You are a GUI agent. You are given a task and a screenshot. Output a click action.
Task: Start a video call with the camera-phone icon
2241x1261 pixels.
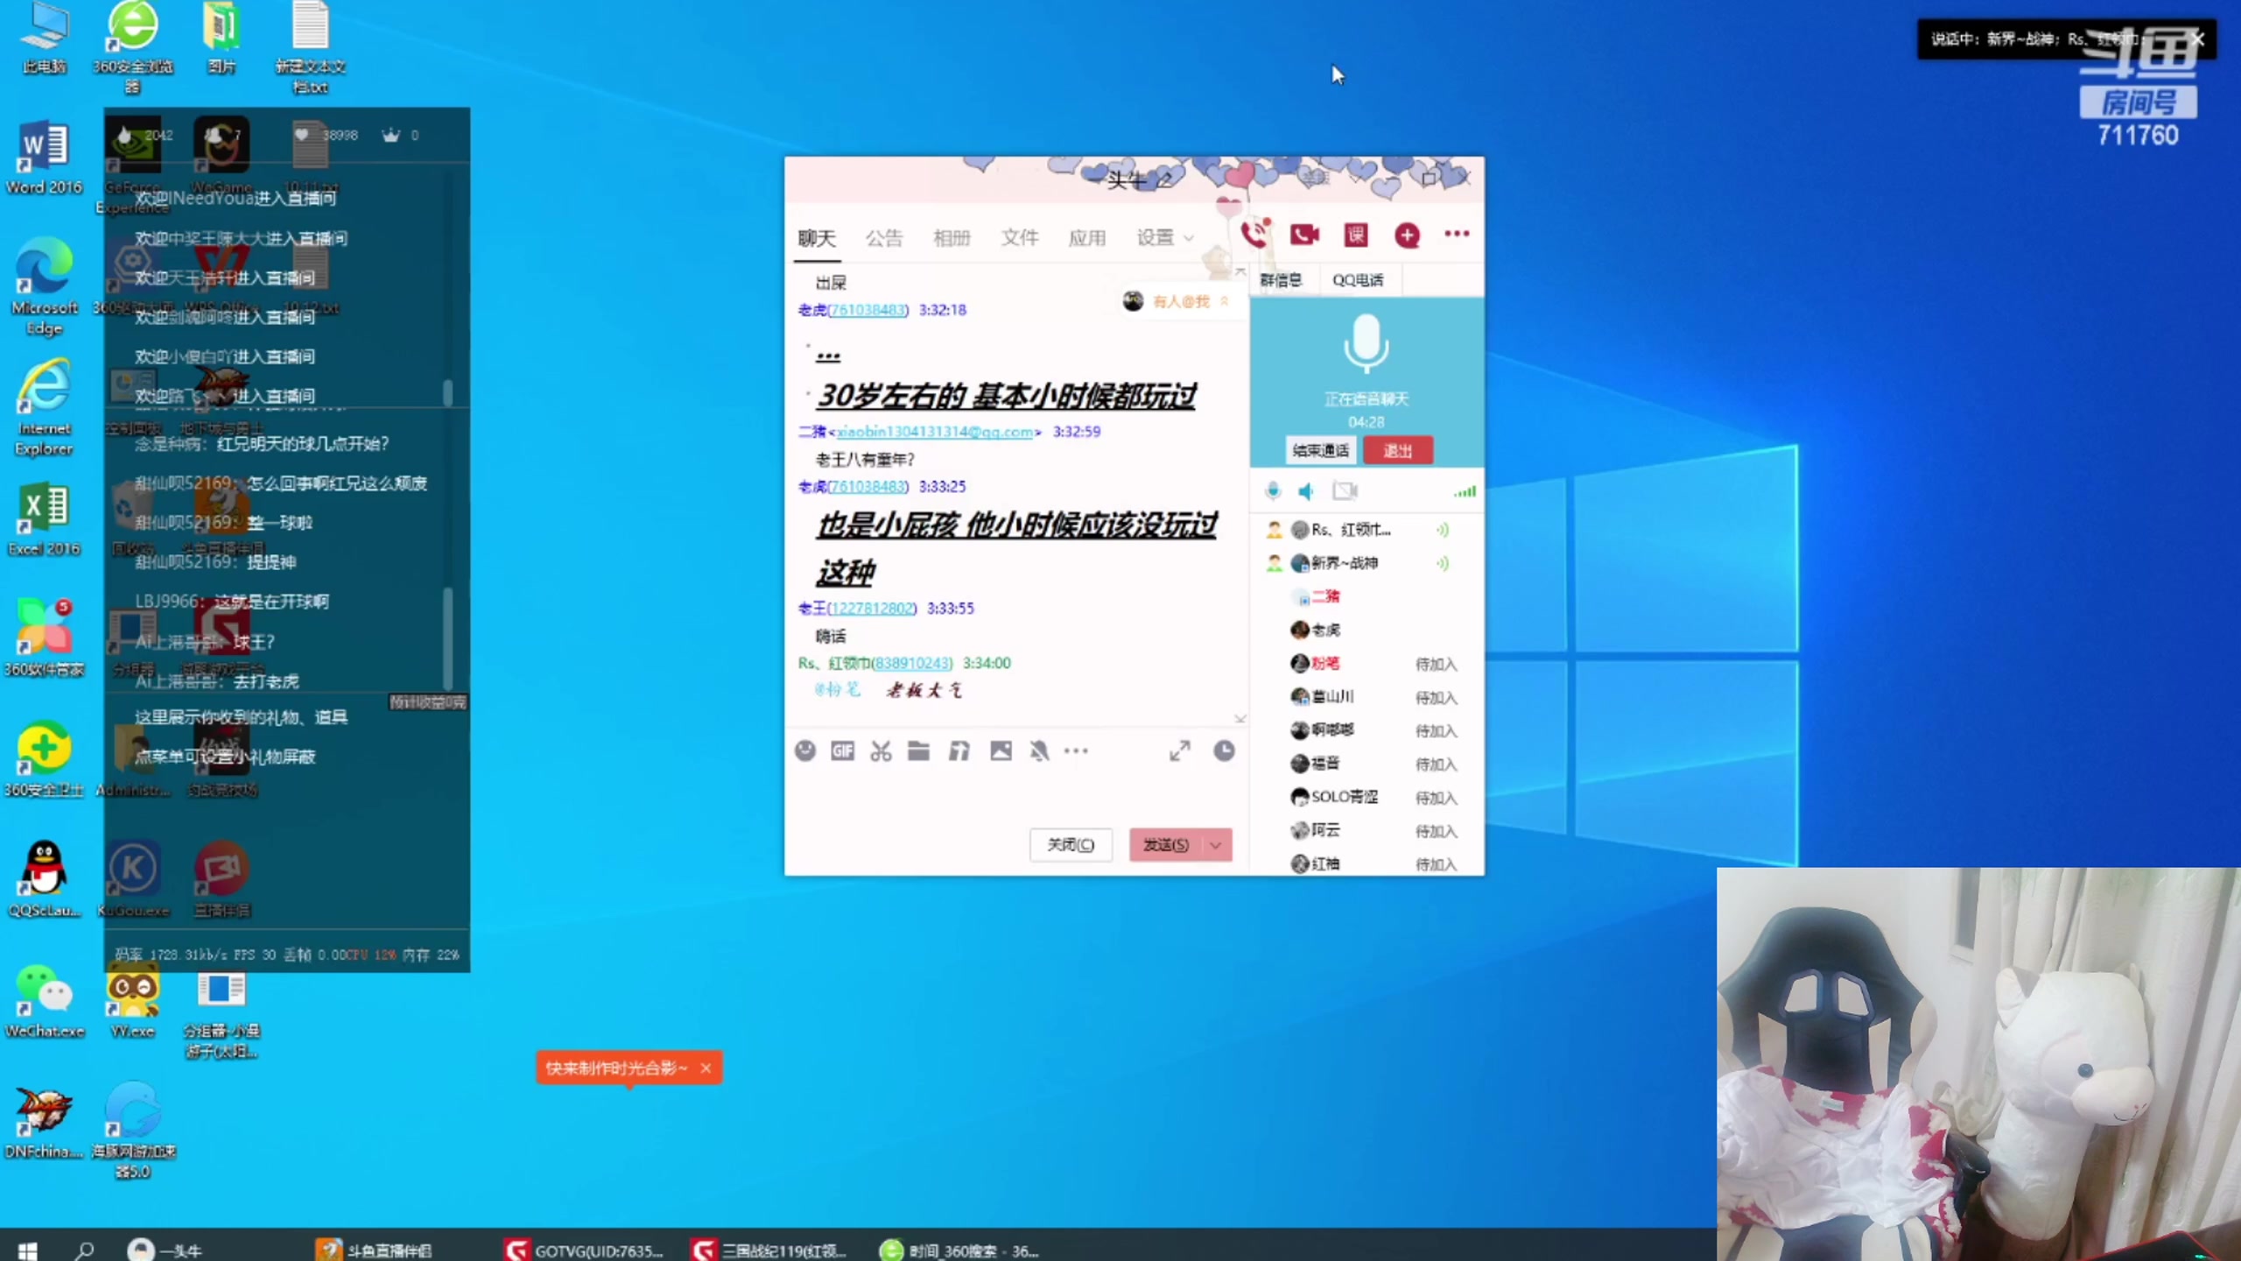click(1304, 235)
